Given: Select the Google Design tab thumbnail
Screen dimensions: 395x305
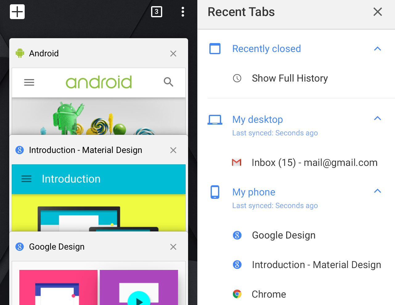Looking at the screenshot, I should (99, 283).
